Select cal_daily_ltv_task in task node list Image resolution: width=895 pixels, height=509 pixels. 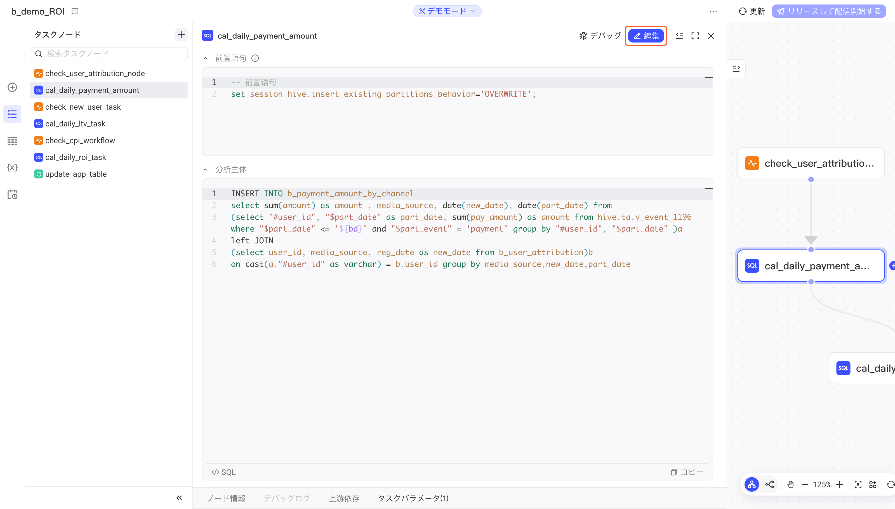109,124
